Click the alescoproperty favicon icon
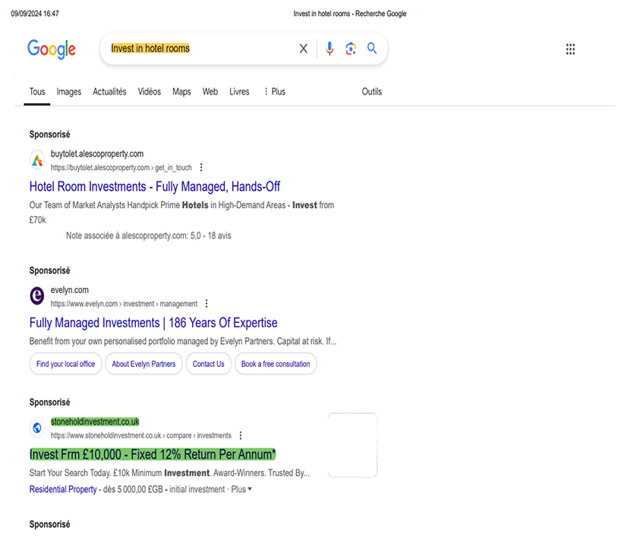 (37, 160)
